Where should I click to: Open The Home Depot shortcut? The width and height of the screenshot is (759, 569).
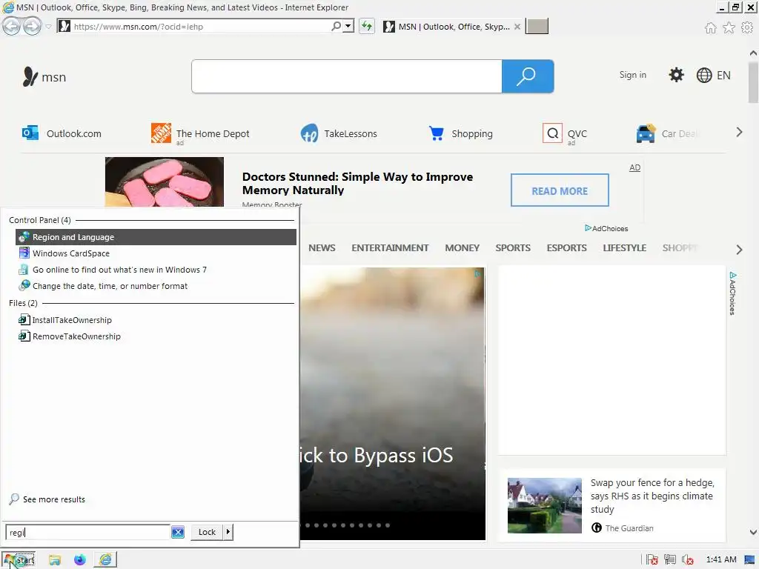coord(200,133)
